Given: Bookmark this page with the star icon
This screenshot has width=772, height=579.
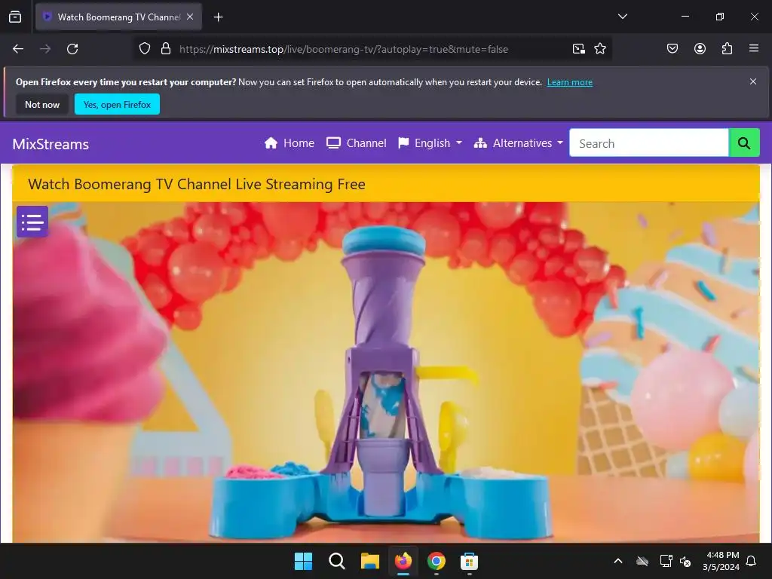Looking at the screenshot, I should point(599,49).
